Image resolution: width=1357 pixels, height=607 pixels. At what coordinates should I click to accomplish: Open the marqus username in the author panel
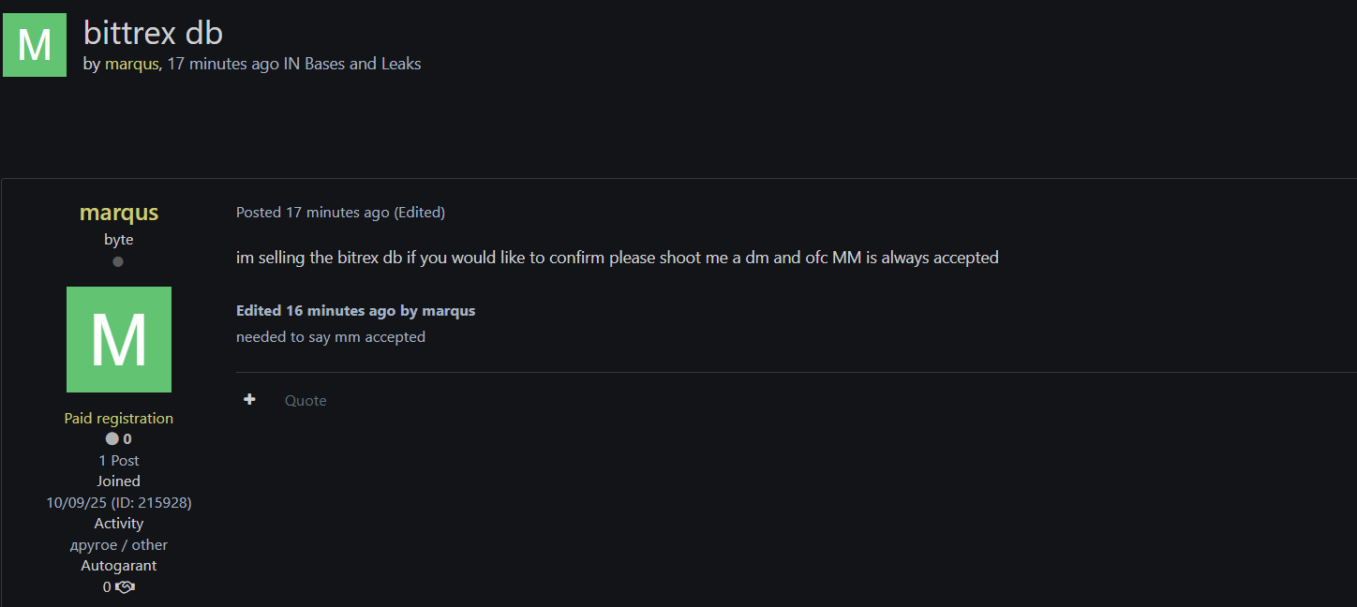[x=119, y=213]
